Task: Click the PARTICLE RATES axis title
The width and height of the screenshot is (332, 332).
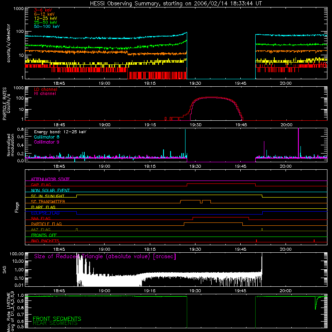Action: click(5, 104)
